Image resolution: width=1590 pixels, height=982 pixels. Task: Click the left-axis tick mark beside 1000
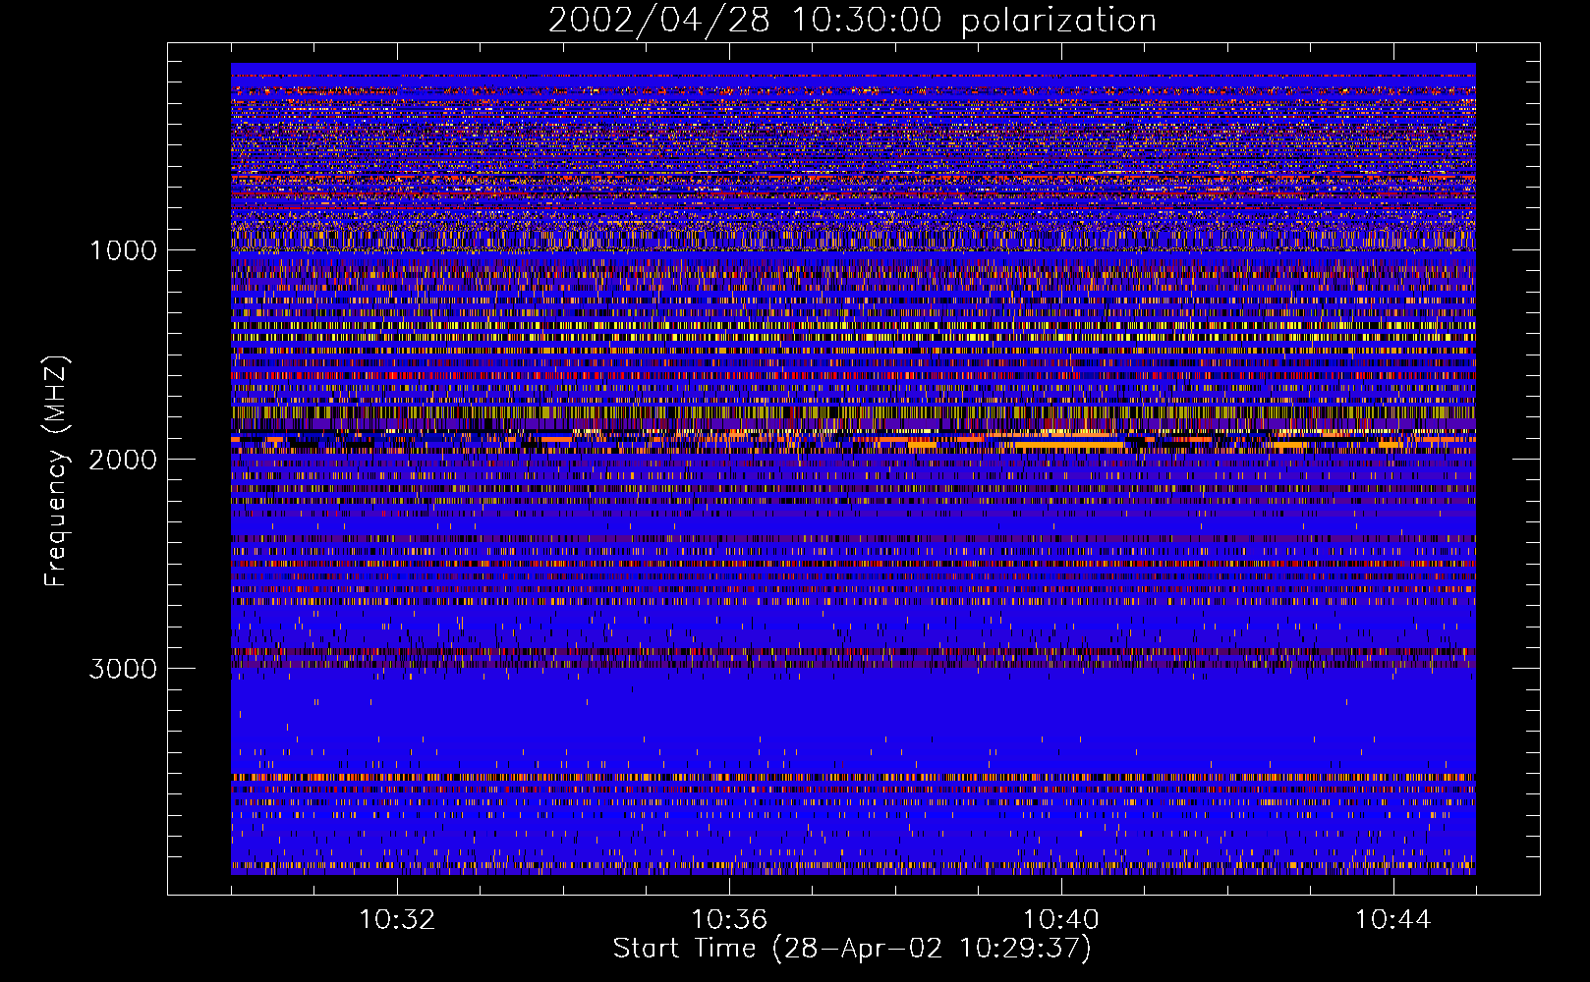click(x=181, y=249)
